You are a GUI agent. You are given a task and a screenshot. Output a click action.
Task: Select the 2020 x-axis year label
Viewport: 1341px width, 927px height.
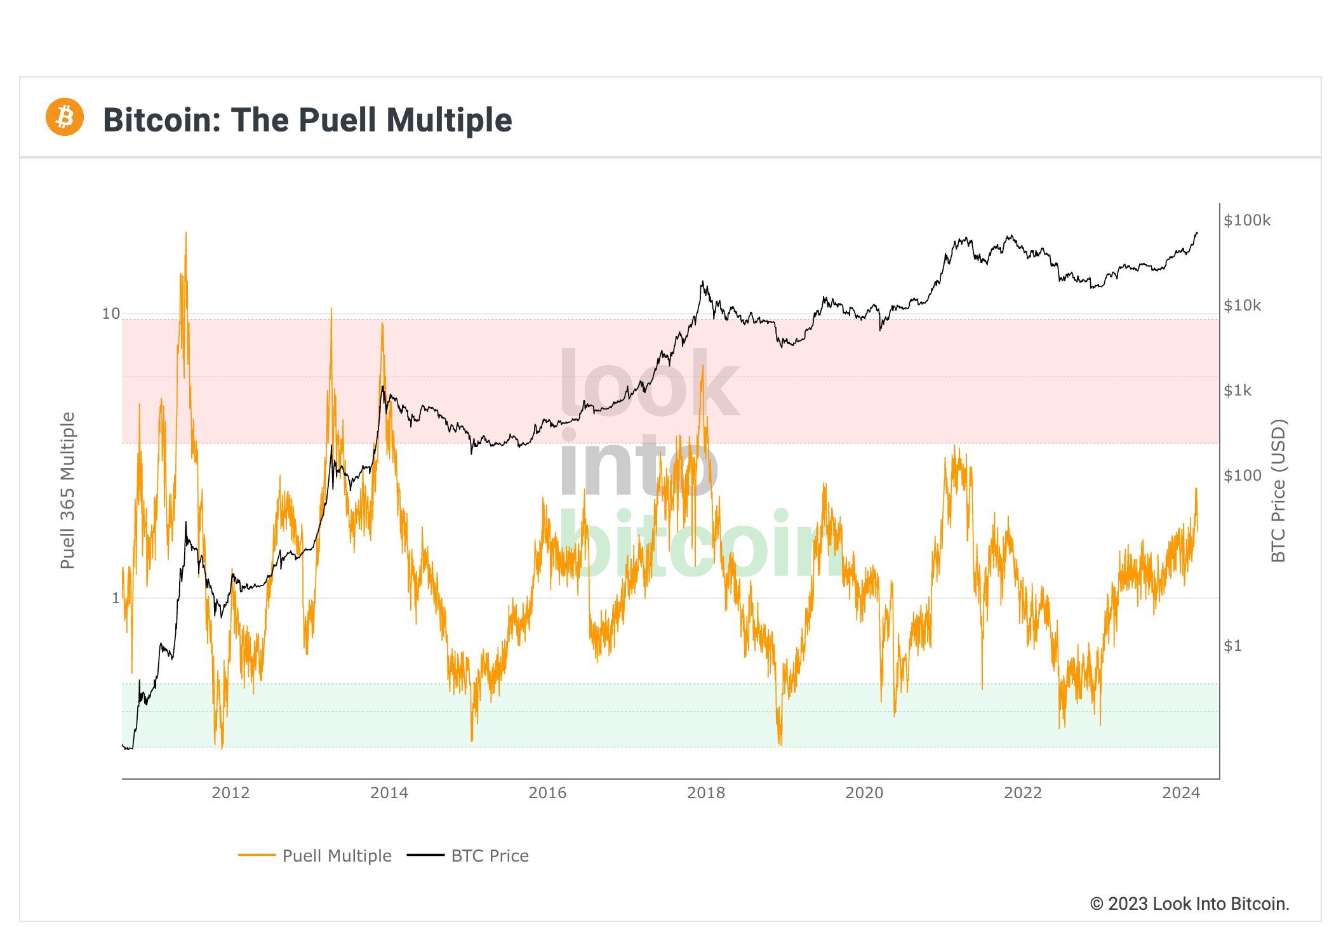(864, 793)
